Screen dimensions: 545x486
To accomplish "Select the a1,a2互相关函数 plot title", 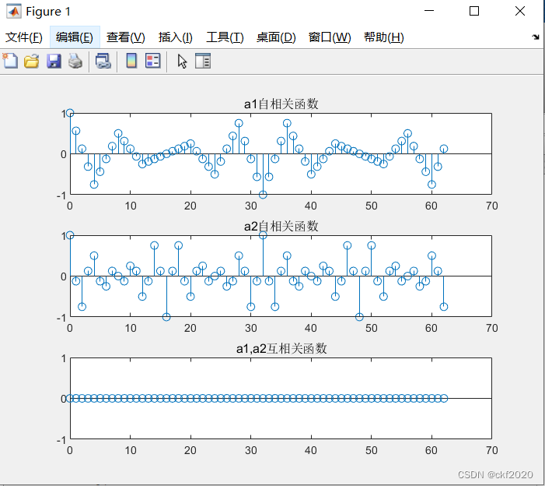I will coord(281,348).
